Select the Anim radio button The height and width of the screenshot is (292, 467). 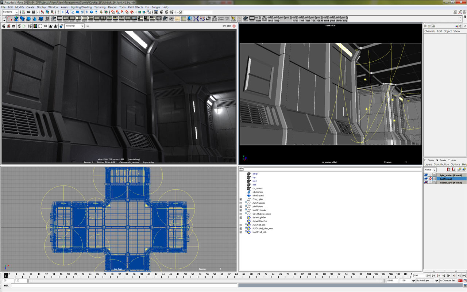point(449,160)
